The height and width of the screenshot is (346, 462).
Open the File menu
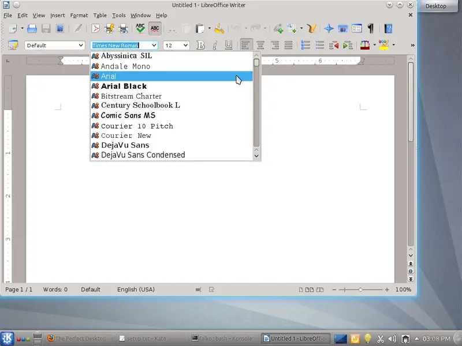tap(8, 16)
